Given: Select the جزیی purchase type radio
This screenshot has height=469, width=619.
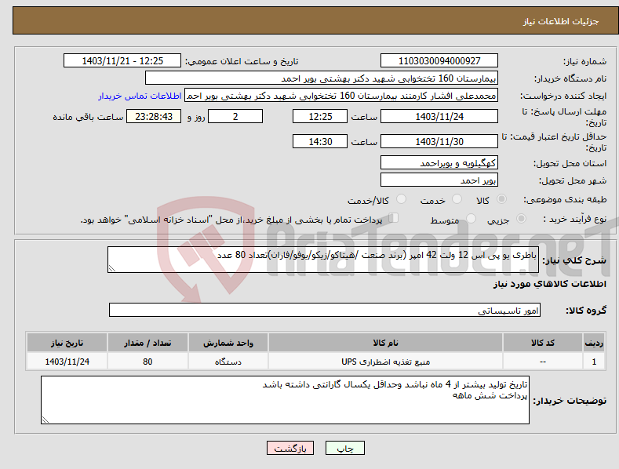Looking at the screenshot, I should click(521, 218).
